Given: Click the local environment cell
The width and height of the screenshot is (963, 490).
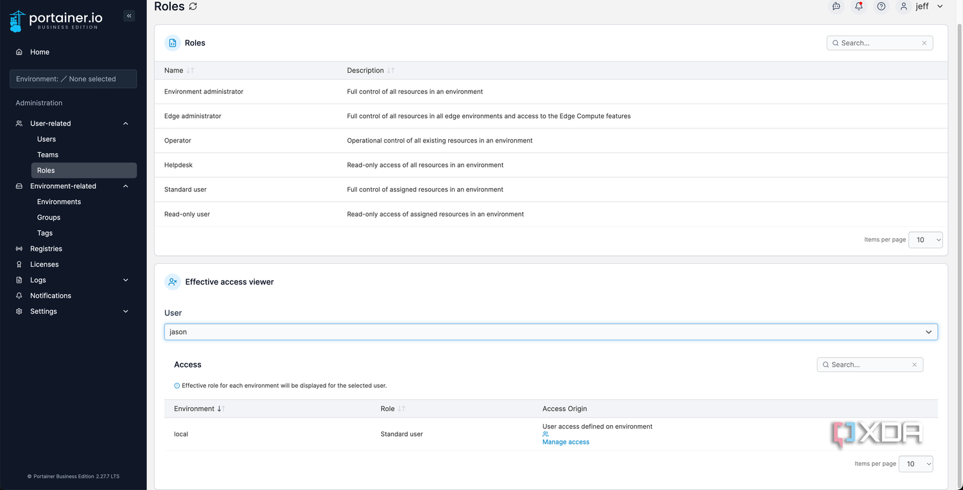Looking at the screenshot, I should (181, 434).
